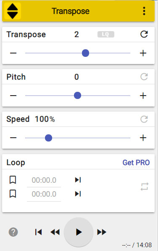The image size is (158, 251).
Task: Set first loop bookmark marker
Action: click(13, 180)
